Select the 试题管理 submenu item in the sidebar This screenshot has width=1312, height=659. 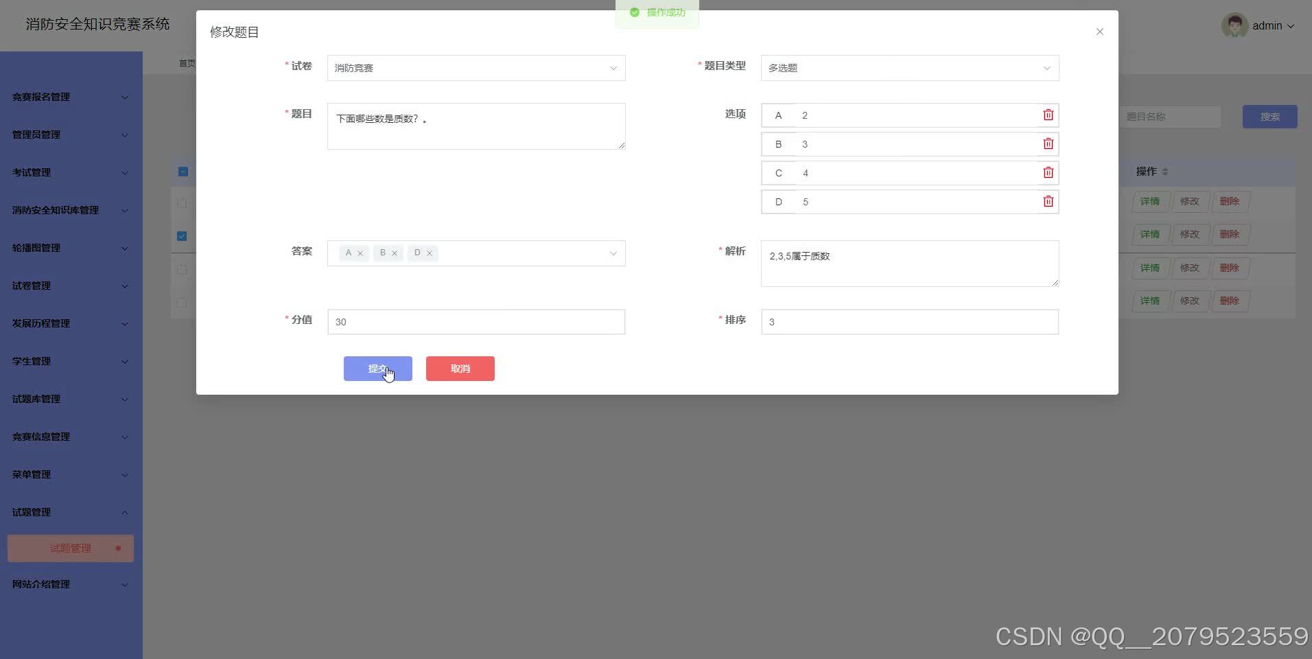tap(70, 548)
